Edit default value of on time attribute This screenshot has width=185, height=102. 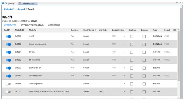pyautogui.click(x=167, y=52)
